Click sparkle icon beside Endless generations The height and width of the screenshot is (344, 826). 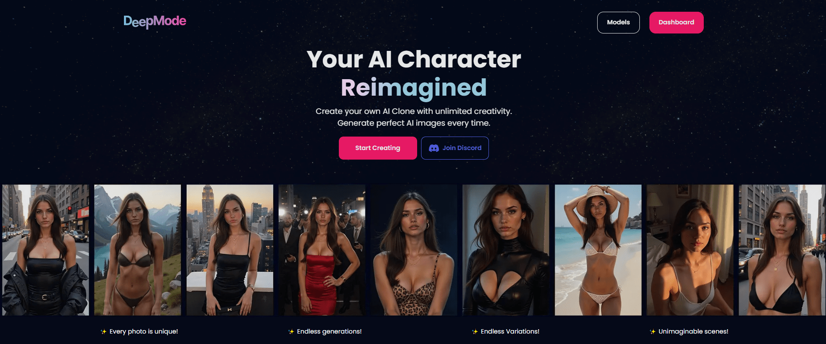click(291, 331)
